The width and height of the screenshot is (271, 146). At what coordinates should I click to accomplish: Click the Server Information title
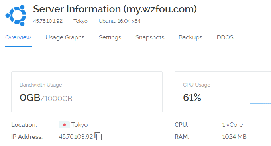click(115, 9)
